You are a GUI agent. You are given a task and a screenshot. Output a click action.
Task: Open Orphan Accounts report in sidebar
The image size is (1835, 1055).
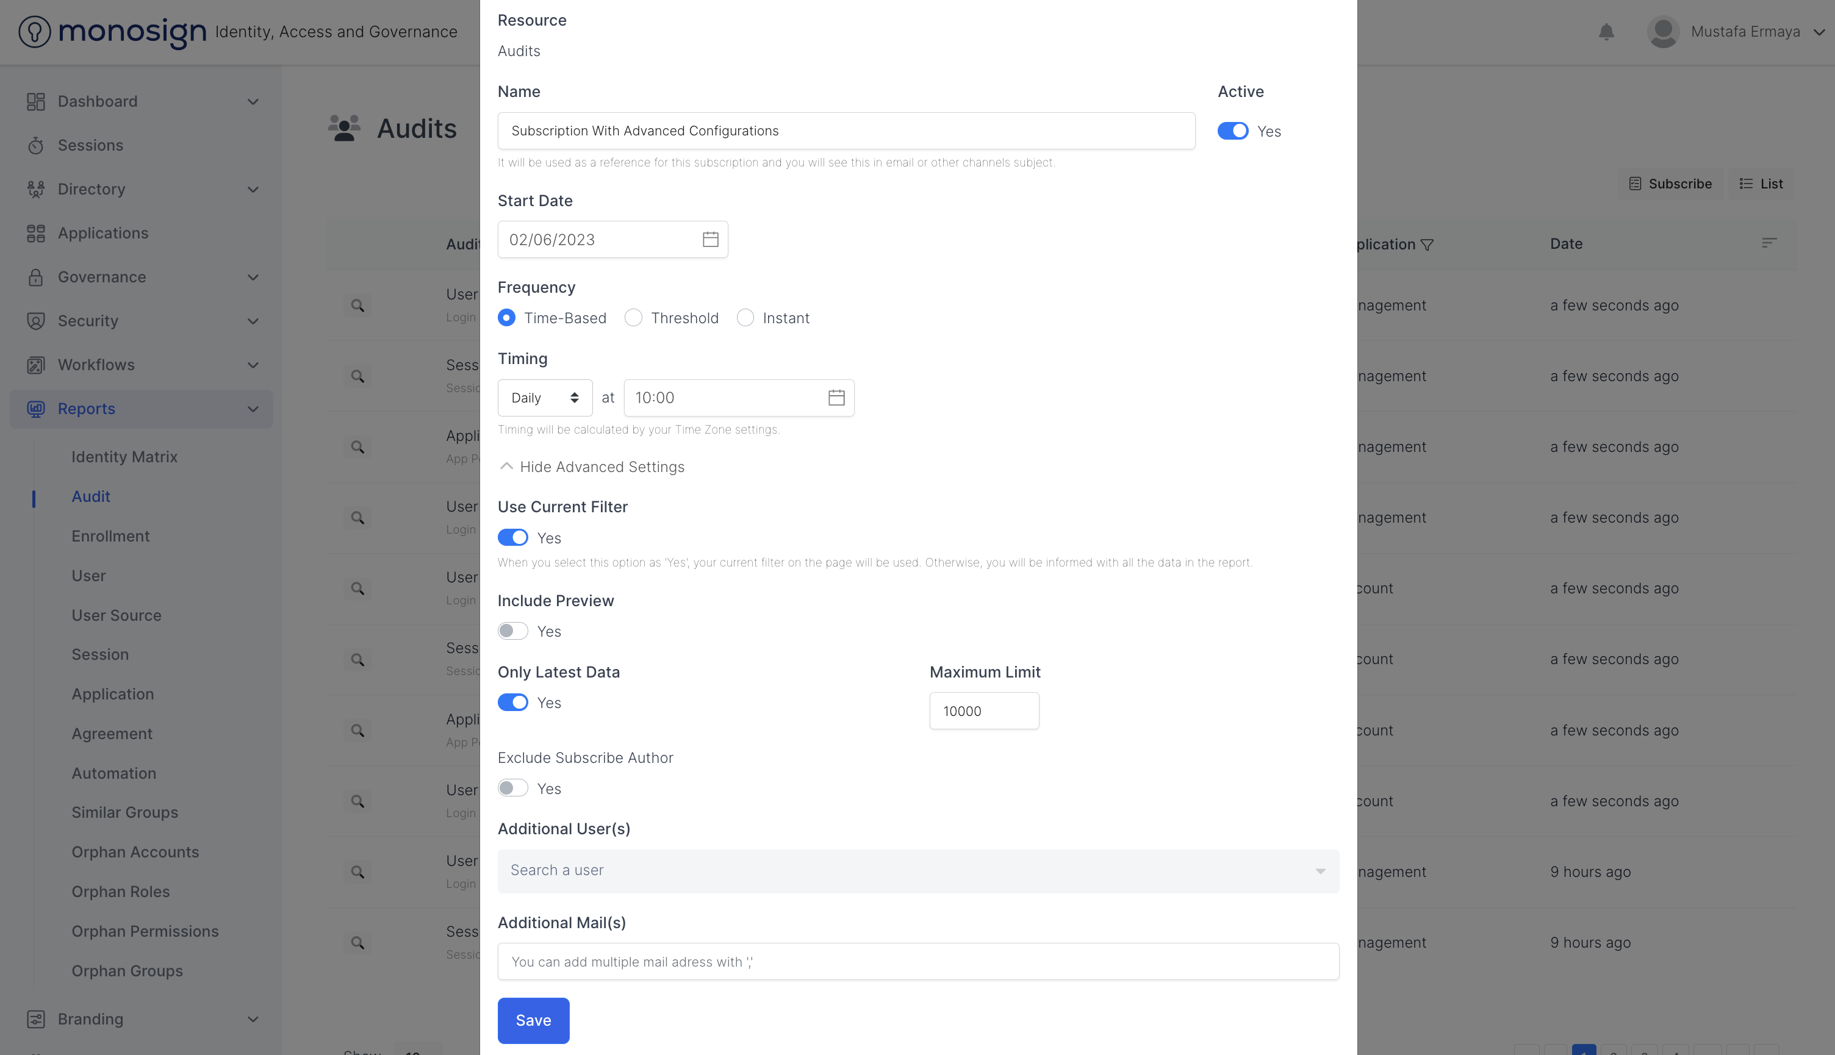click(x=135, y=852)
